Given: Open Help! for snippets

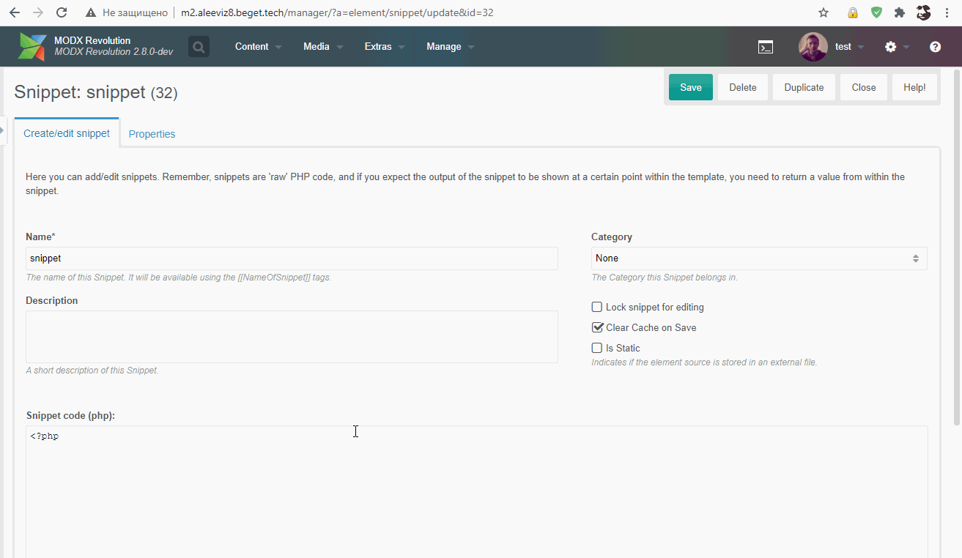Looking at the screenshot, I should (x=914, y=87).
